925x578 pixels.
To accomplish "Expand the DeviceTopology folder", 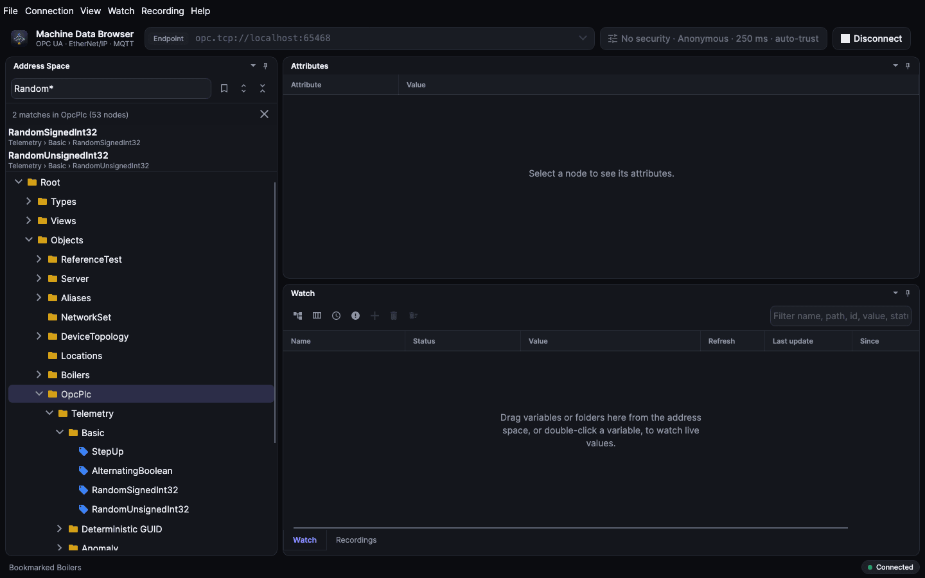I will click(x=39, y=336).
